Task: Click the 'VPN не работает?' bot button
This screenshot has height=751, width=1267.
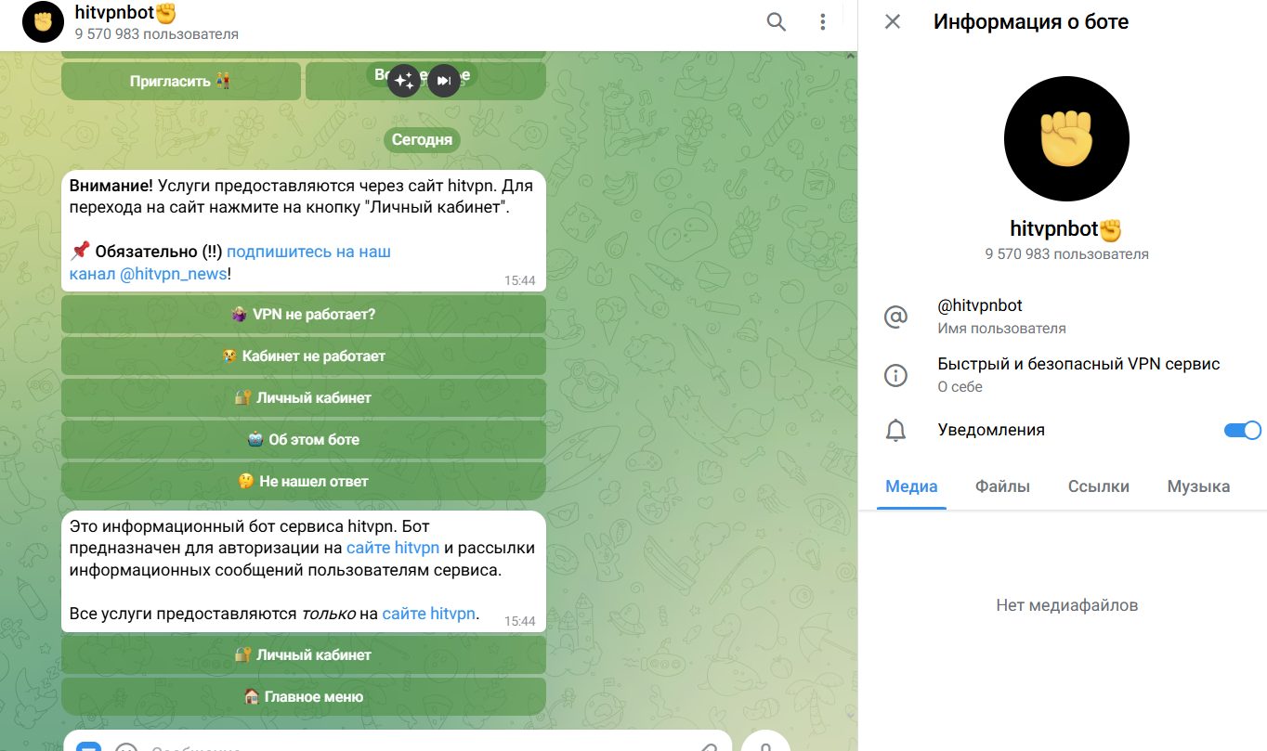Action: coord(304,314)
